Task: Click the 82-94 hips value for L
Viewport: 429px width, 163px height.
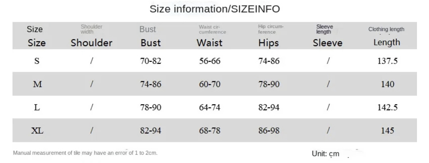Action: (269, 108)
